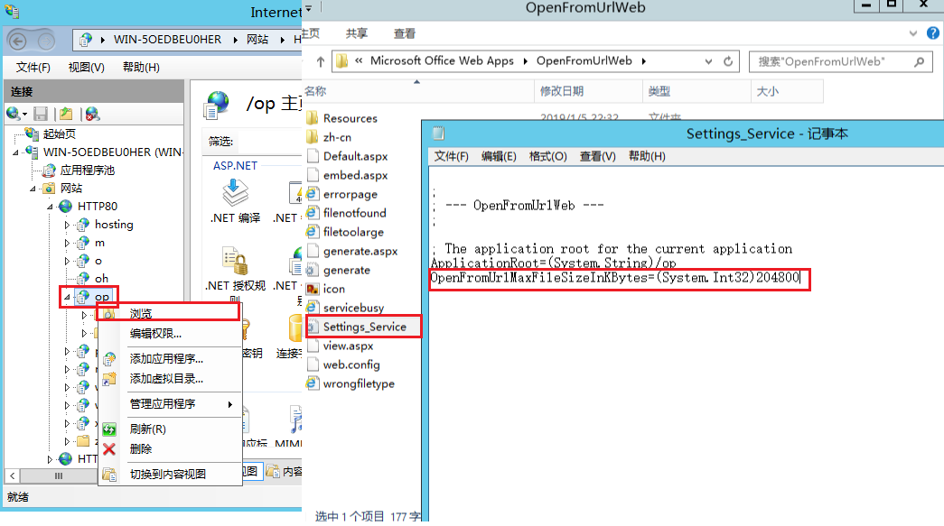Image resolution: width=944 pixels, height=526 pixels.
Task: Click the 刷新 green icon in context menu
Action: point(109,429)
